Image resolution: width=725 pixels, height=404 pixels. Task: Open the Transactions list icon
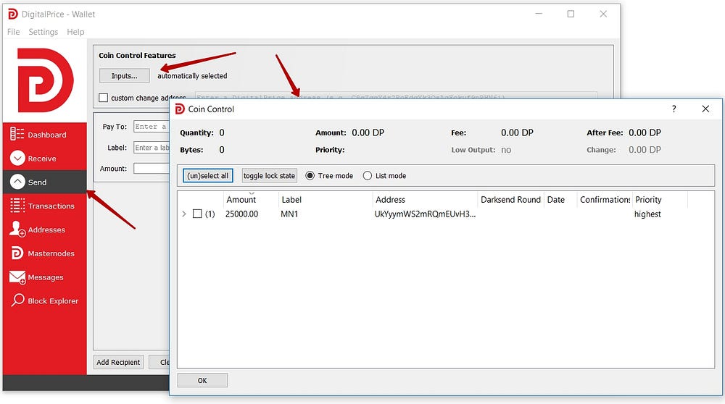pos(17,206)
